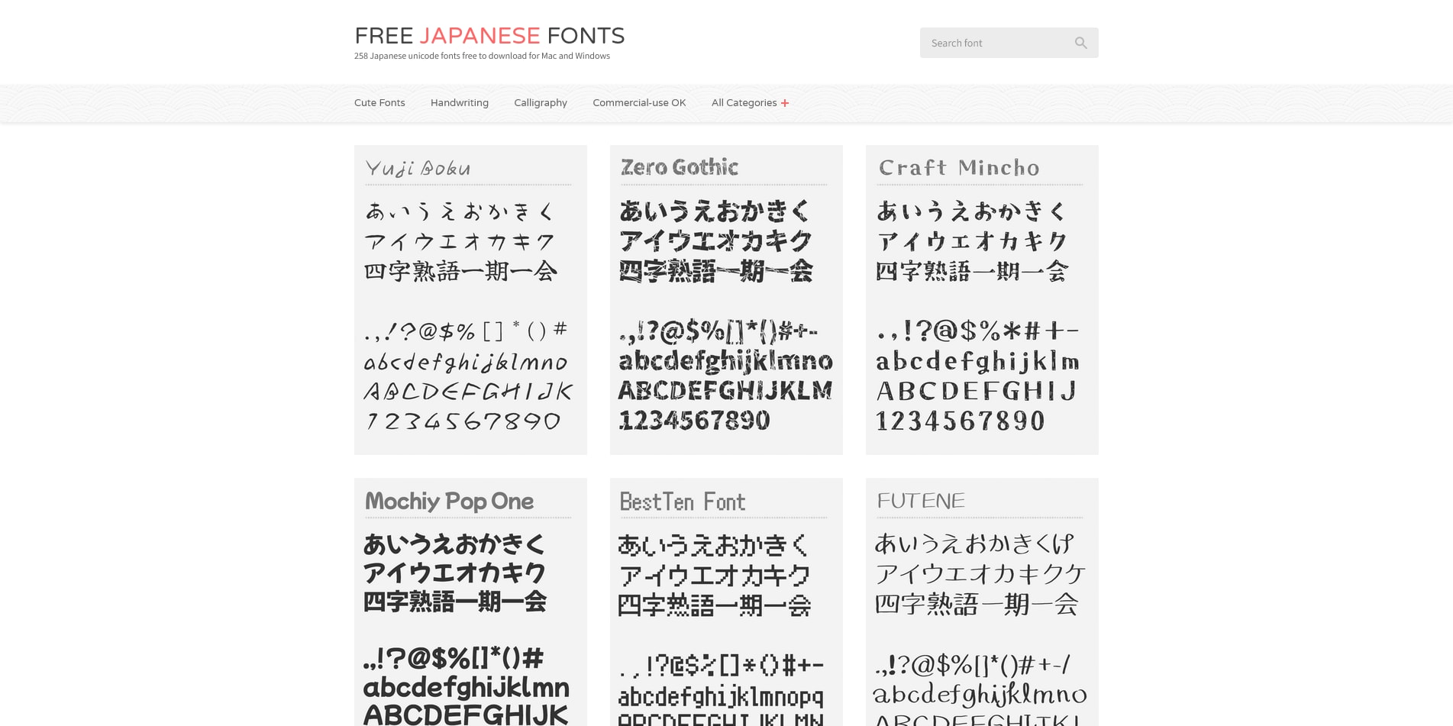Image resolution: width=1453 pixels, height=726 pixels.
Task: Click the search magnifier icon
Action: point(1080,43)
